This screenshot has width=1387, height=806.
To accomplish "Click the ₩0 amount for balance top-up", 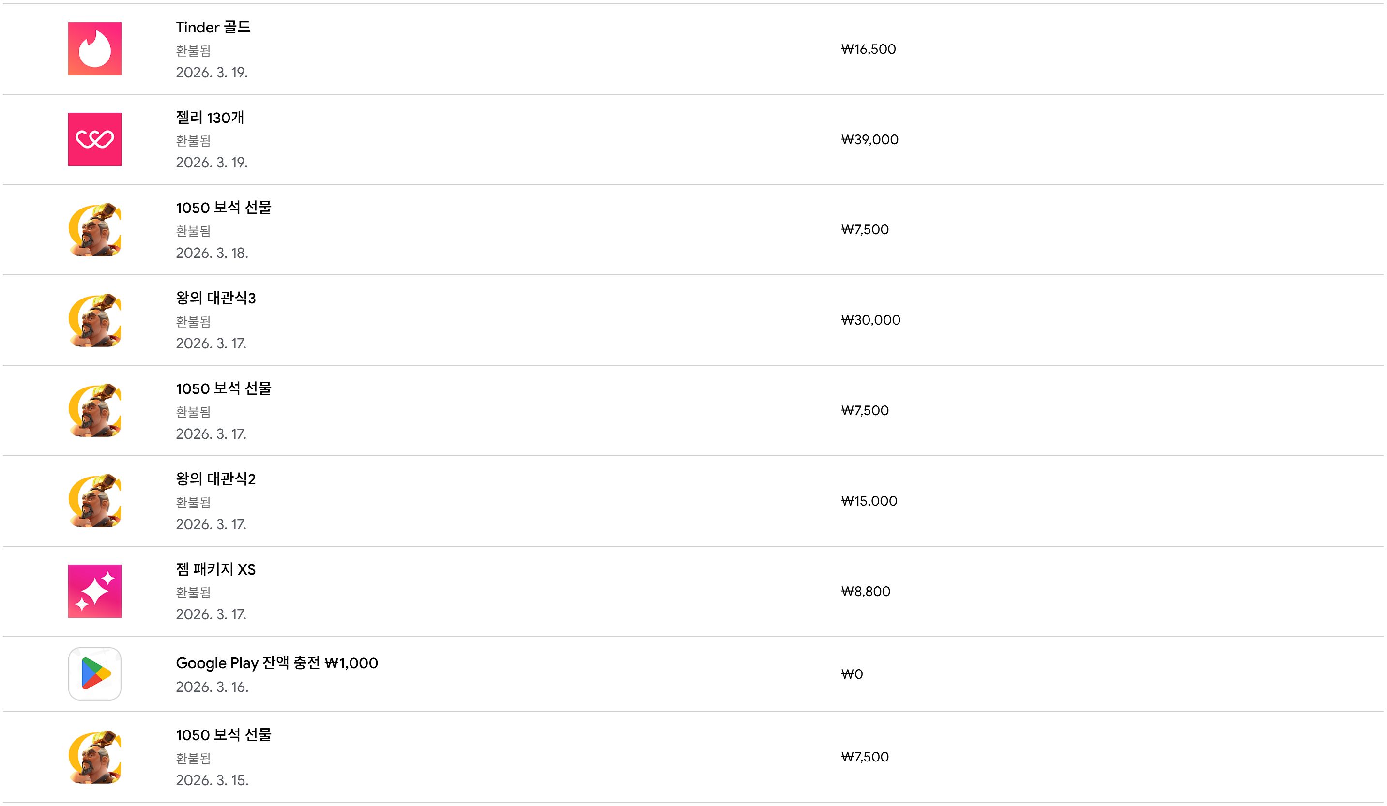I will click(852, 674).
